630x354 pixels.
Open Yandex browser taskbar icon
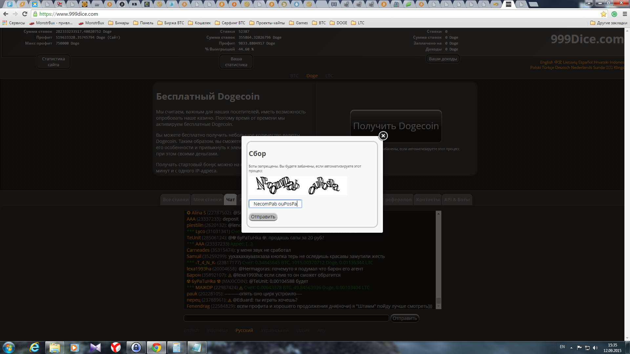115,347
